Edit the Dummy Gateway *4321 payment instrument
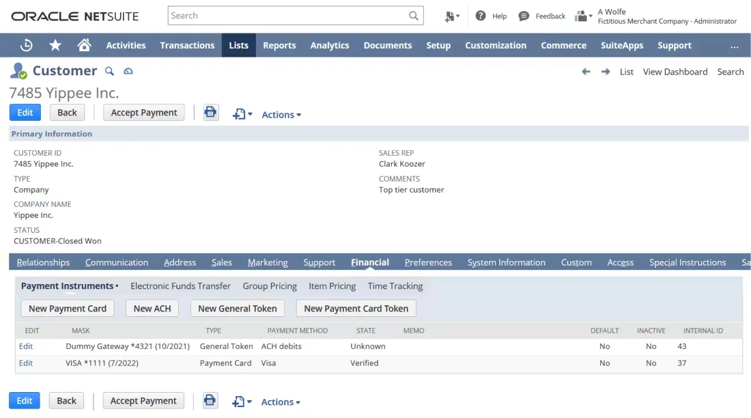 pyautogui.click(x=26, y=346)
